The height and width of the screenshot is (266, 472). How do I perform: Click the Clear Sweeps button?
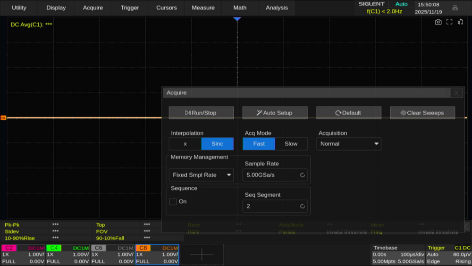pyautogui.click(x=422, y=113)
